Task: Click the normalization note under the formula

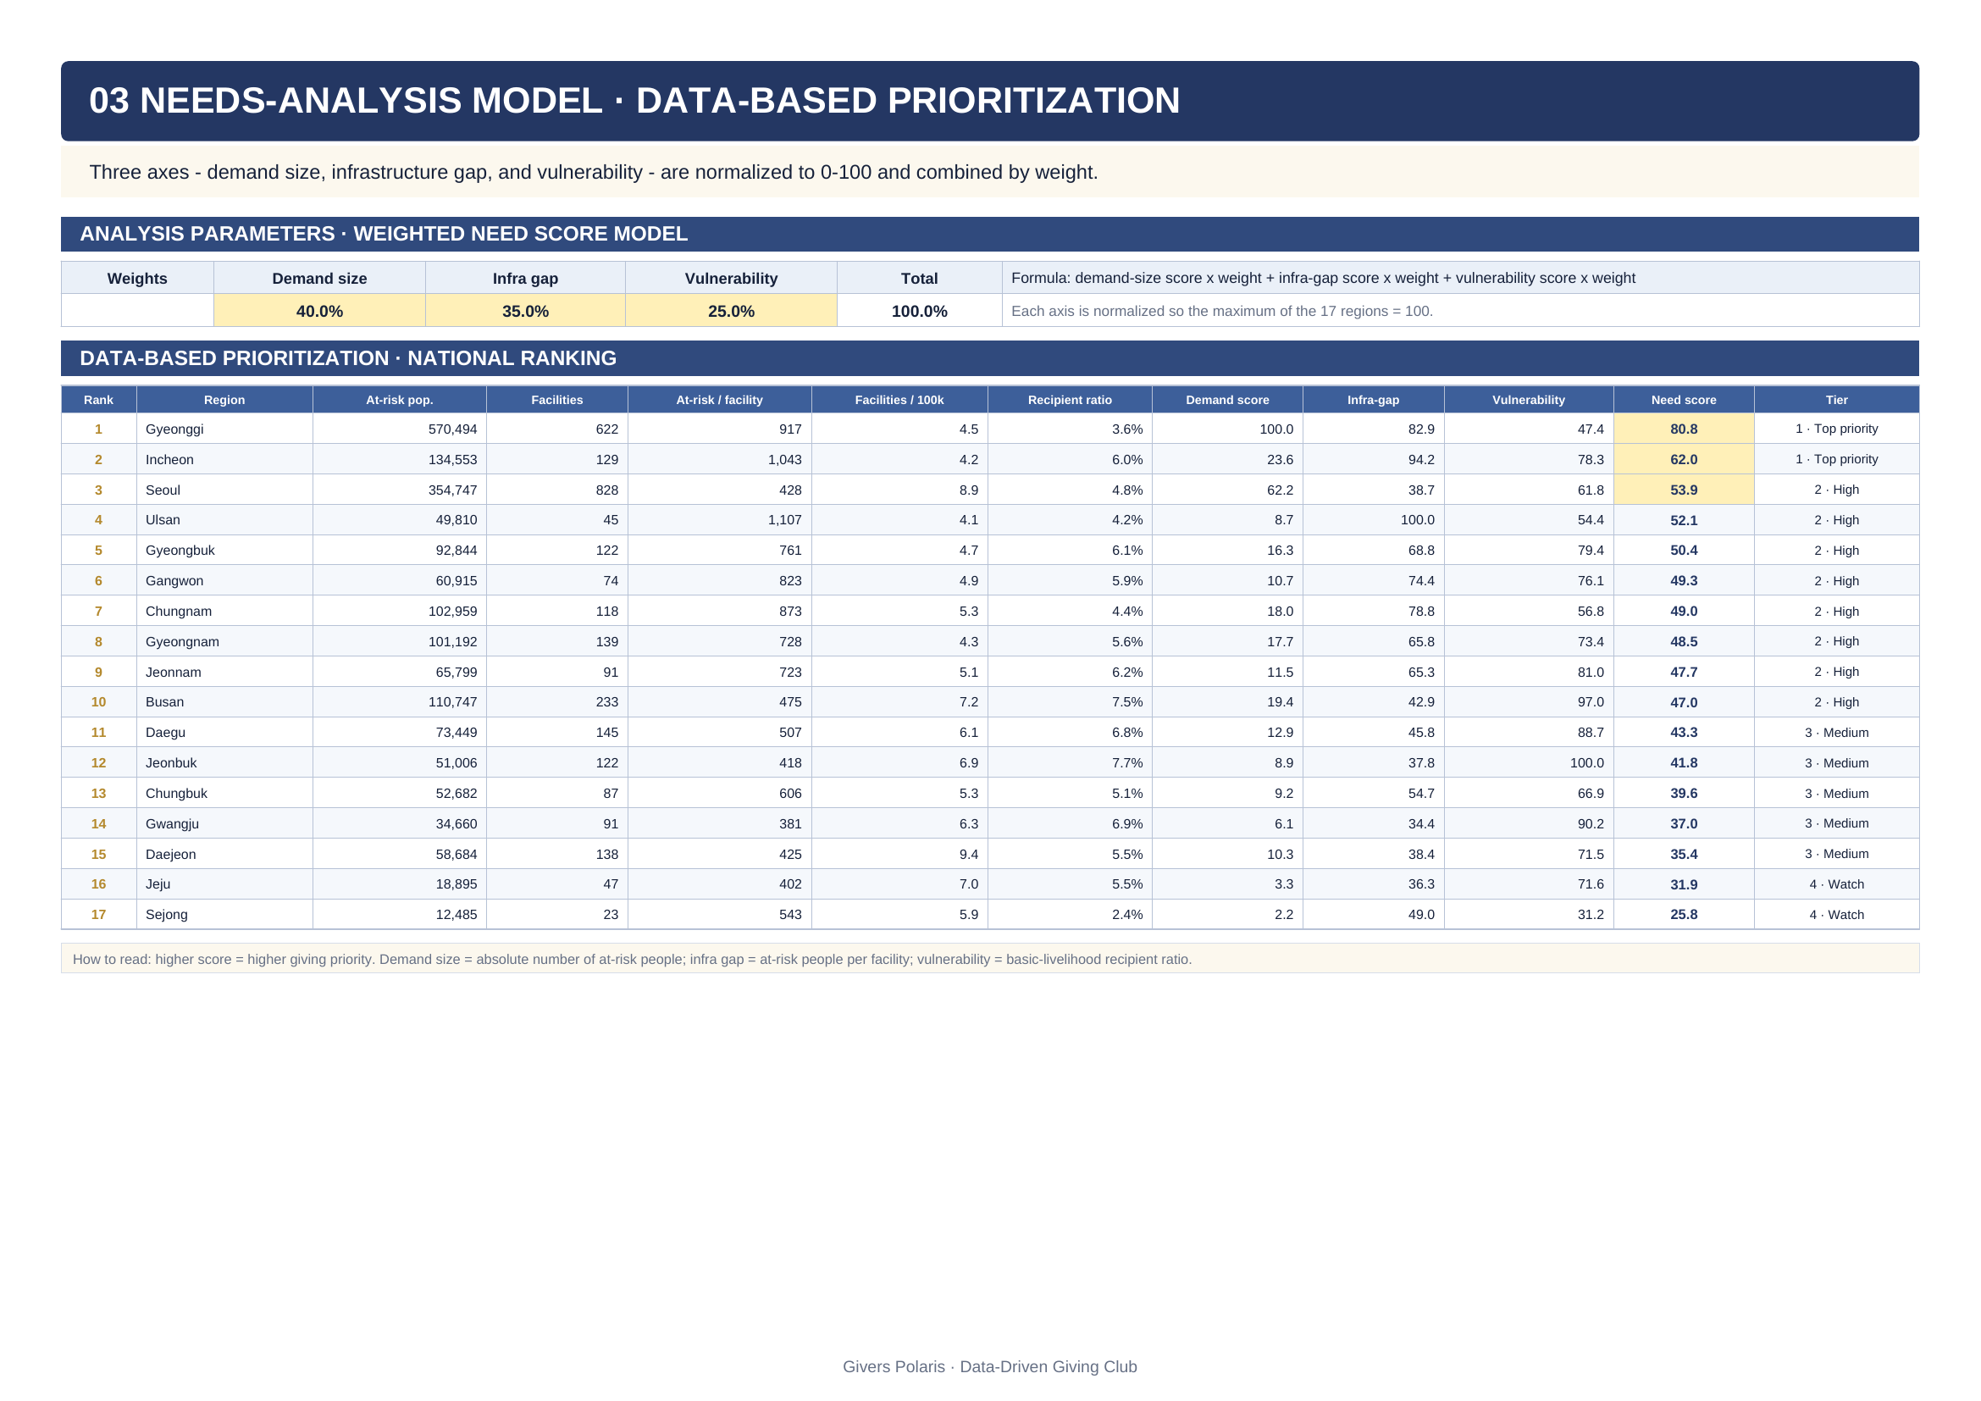Action: 1222,311
